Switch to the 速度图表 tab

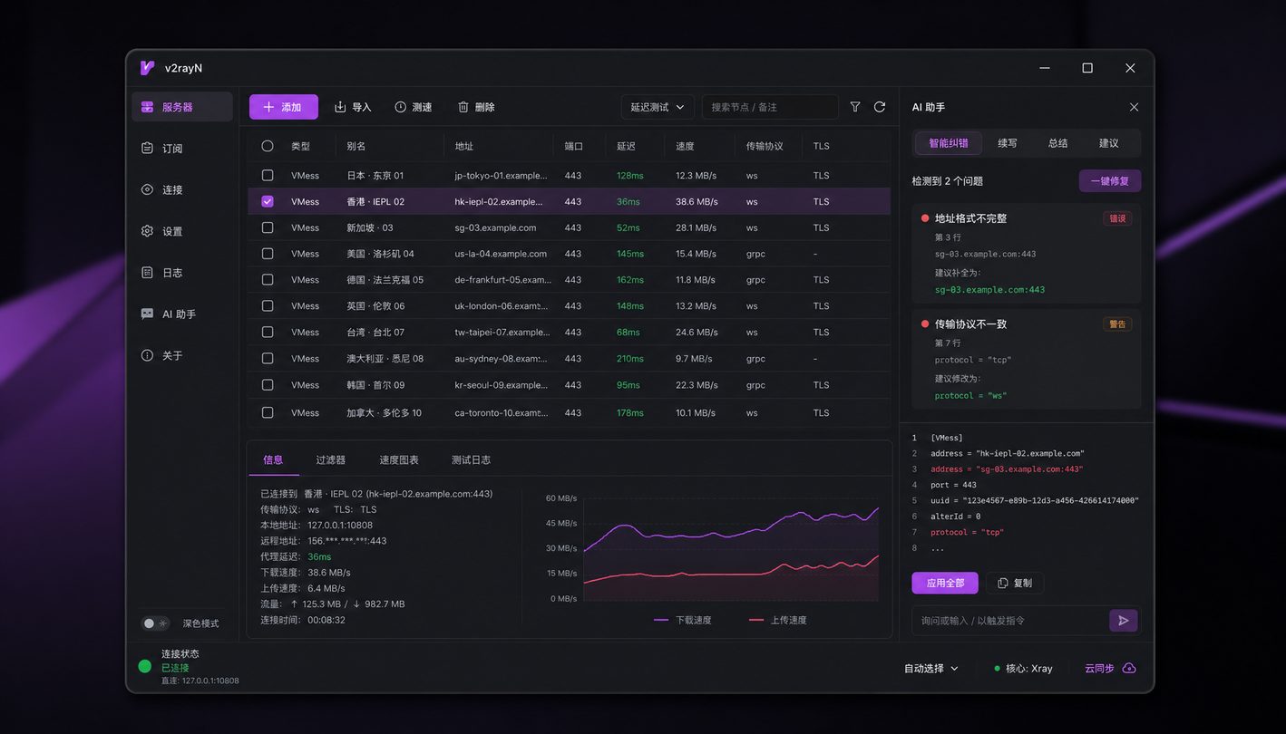pyautogui.click(x=399, y=460)
